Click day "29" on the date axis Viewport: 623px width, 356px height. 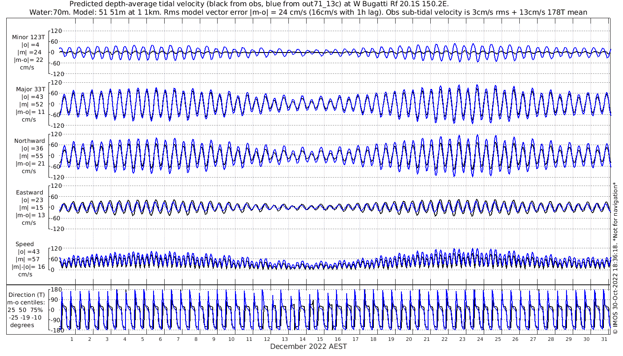(569, 339)
